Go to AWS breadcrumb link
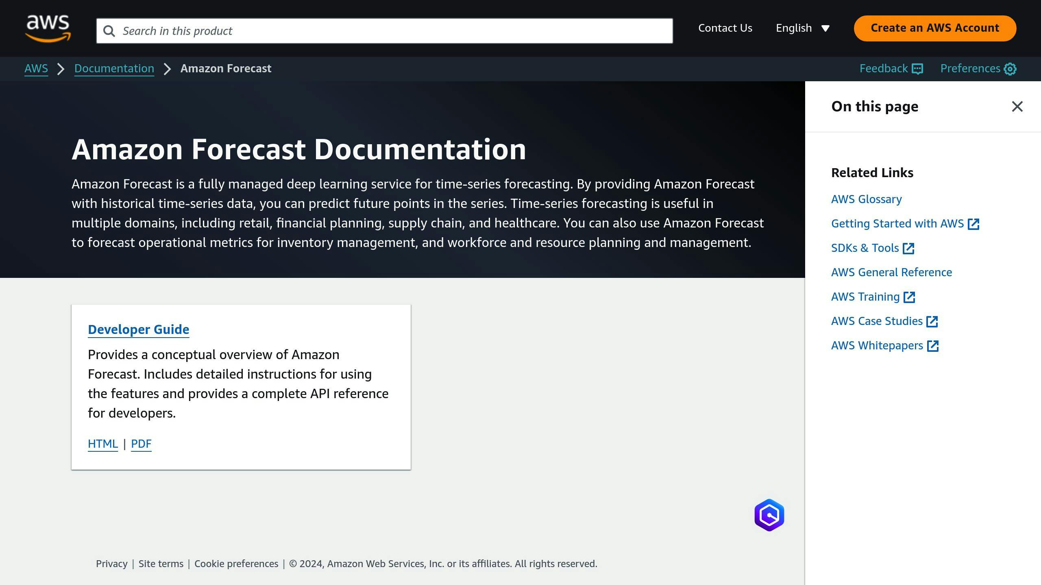 (36, 69)
